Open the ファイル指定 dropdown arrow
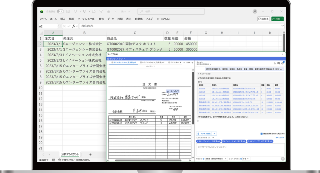This screenshot has height=173, width=320. coord(214,134)
